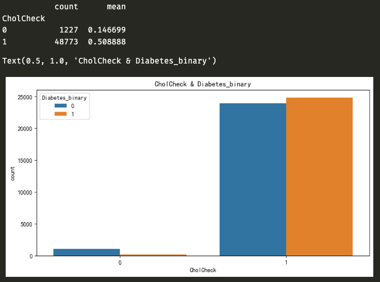Click the chart title 'CholCheck & Diabetes_binary'

point(203,84)
